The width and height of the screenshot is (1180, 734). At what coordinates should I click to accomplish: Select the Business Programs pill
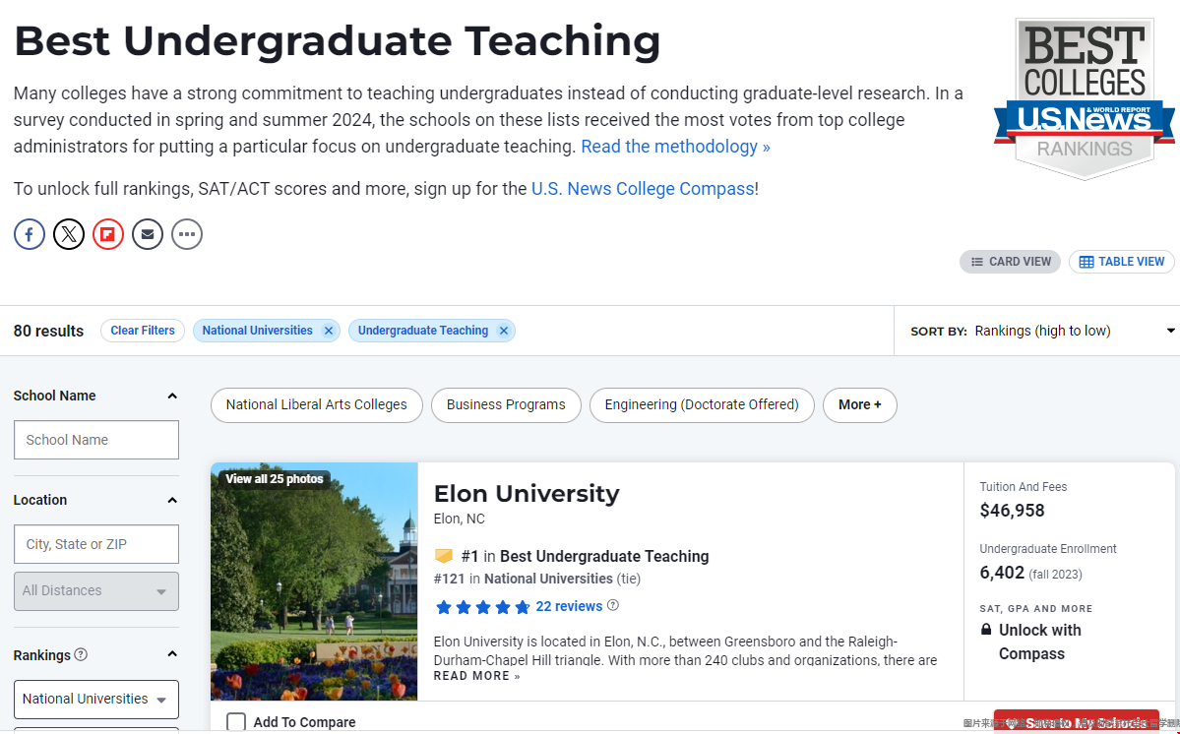tap(506, 404)
